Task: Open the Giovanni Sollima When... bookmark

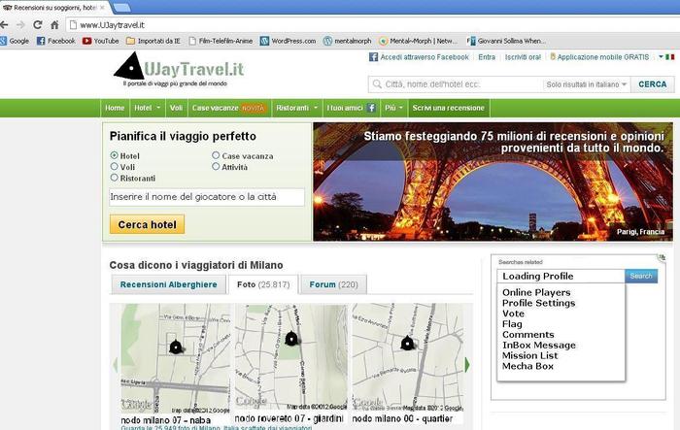Action: click(506, 41)
